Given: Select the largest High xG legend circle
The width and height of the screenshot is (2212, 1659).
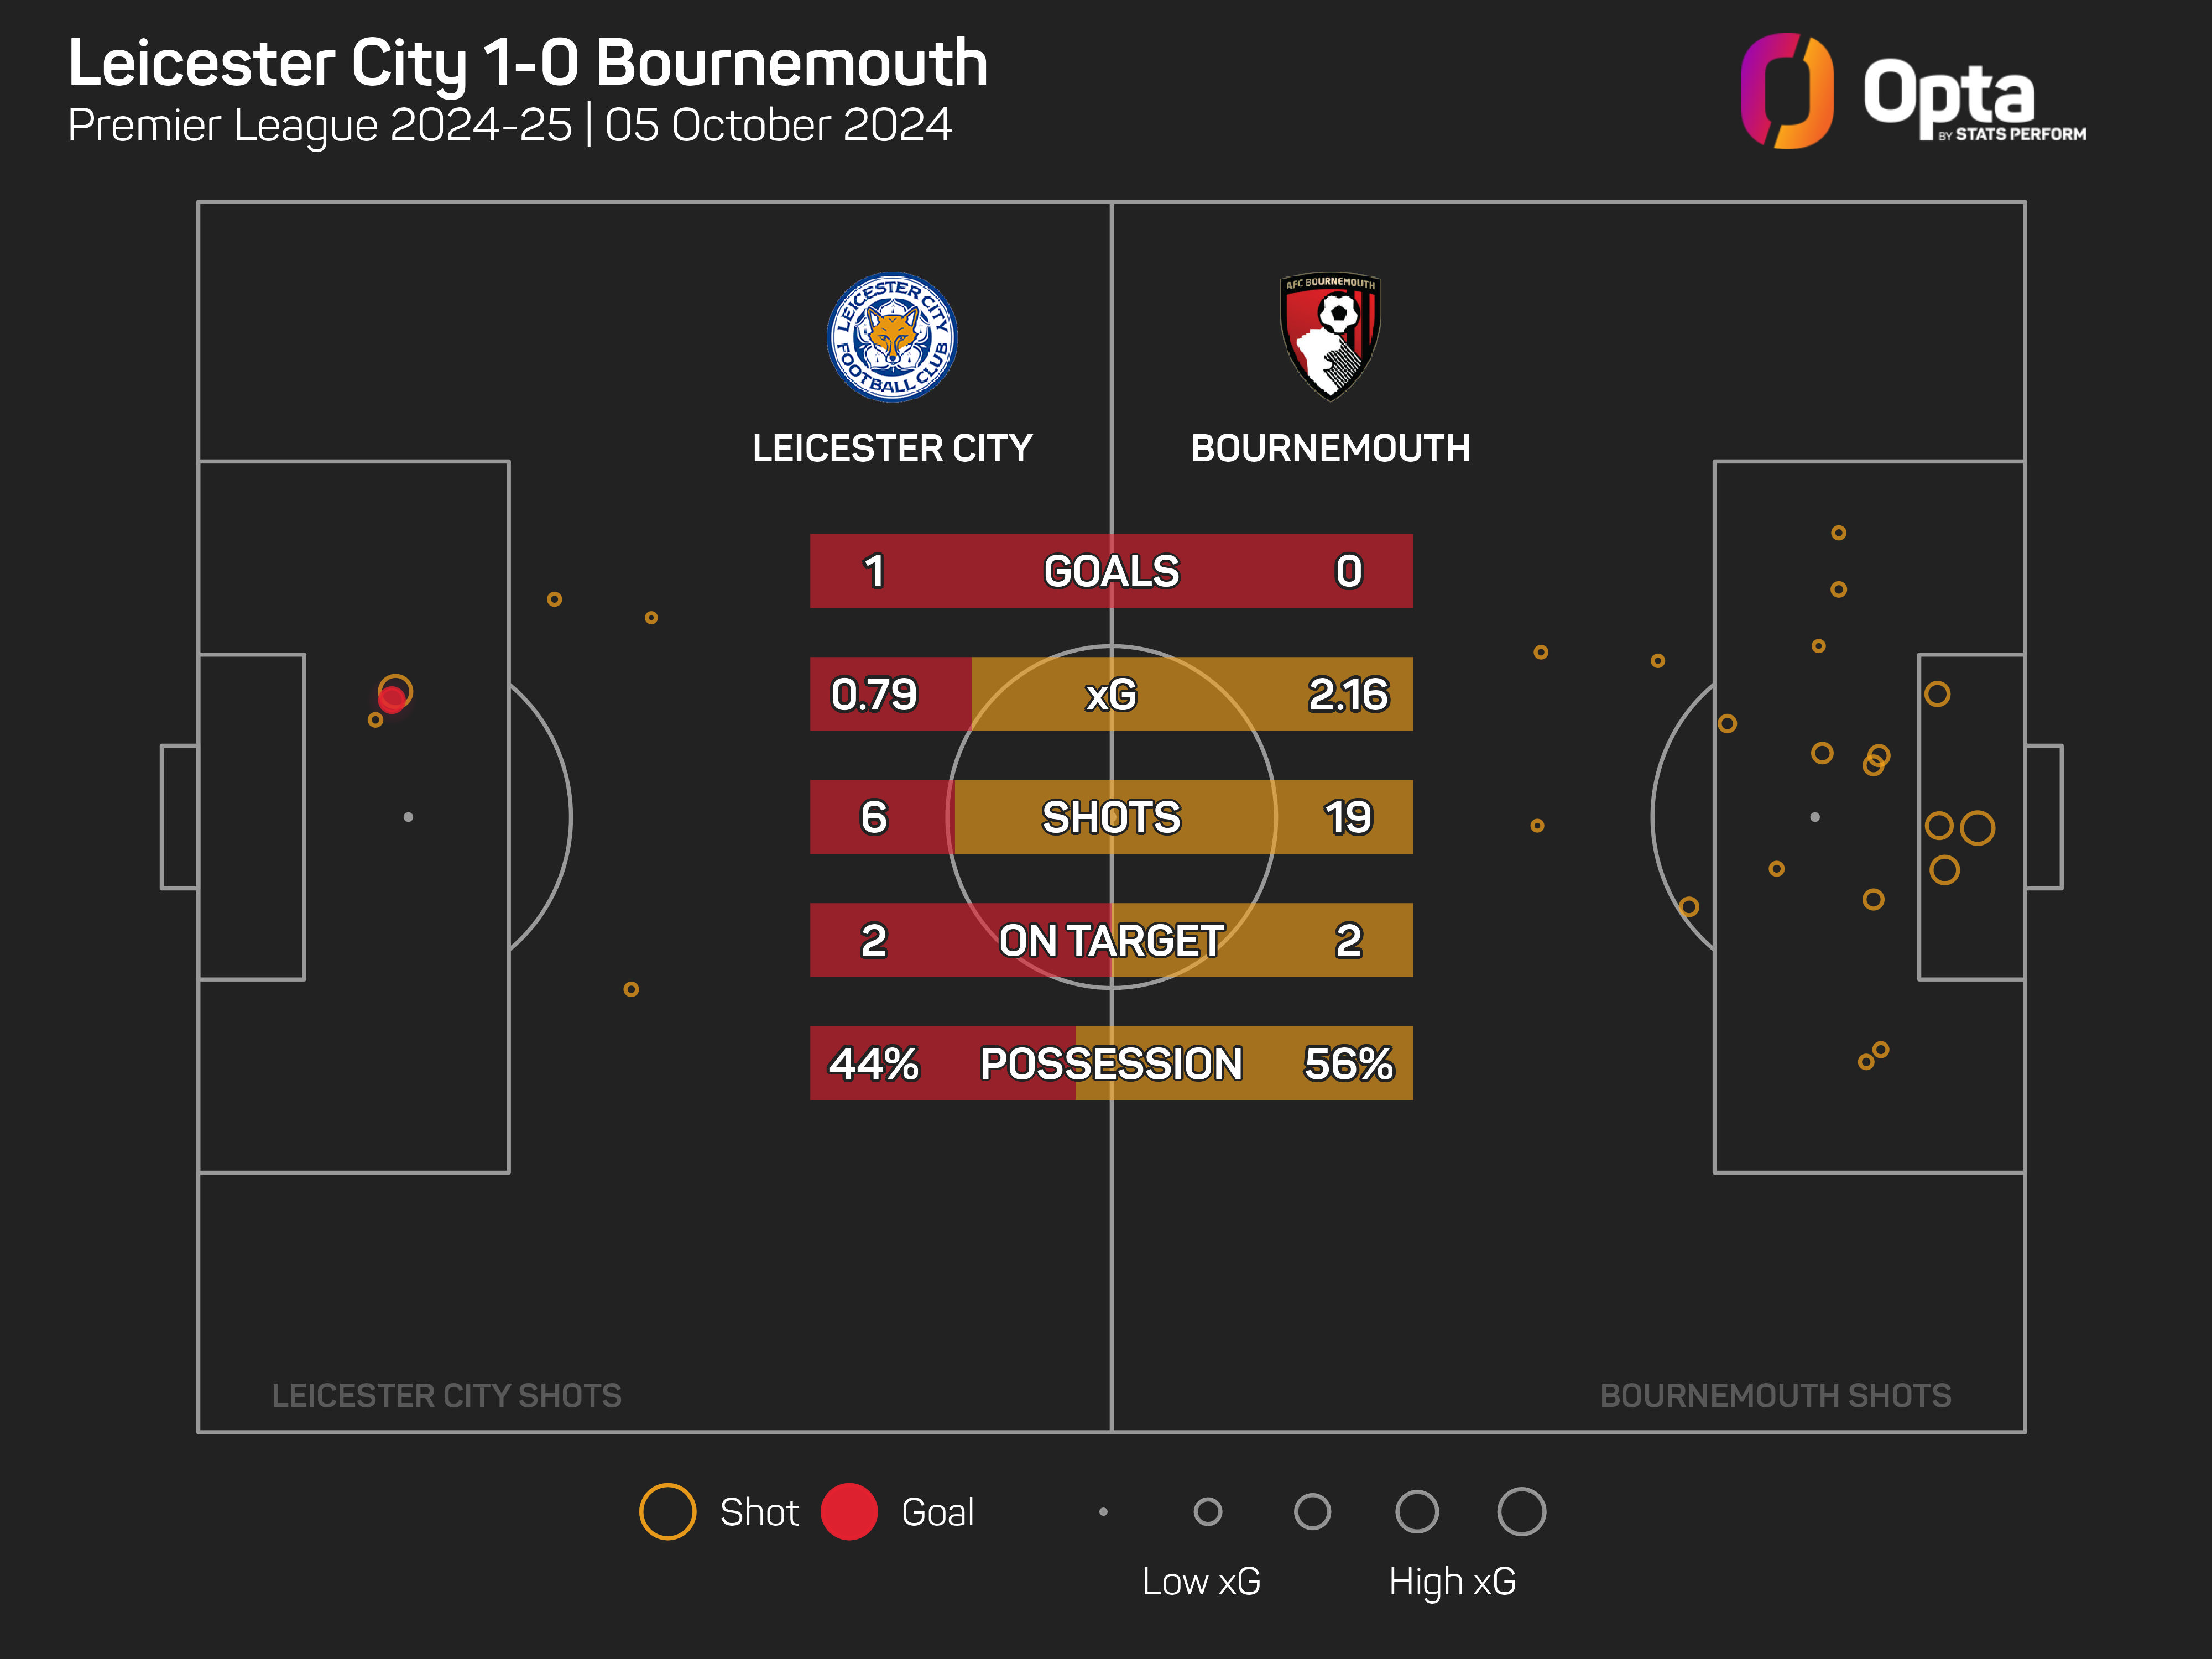Looking at the screenshot, I should [x=1521, y=1511].
